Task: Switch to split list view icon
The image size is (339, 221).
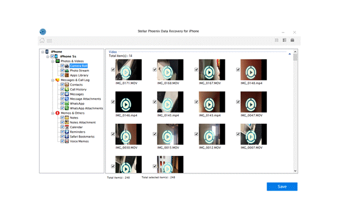Action: click(x=284, y=40)
